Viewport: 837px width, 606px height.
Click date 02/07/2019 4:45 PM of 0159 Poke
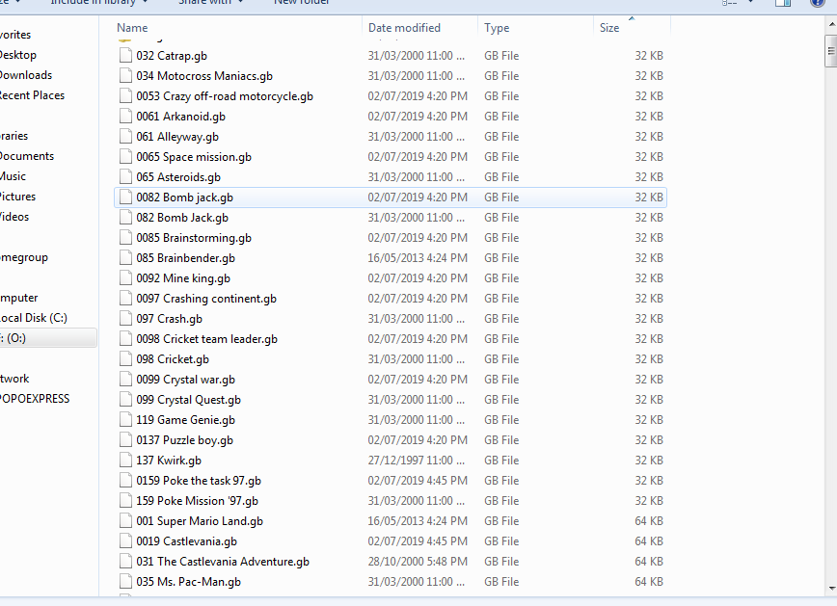[418, 481]
